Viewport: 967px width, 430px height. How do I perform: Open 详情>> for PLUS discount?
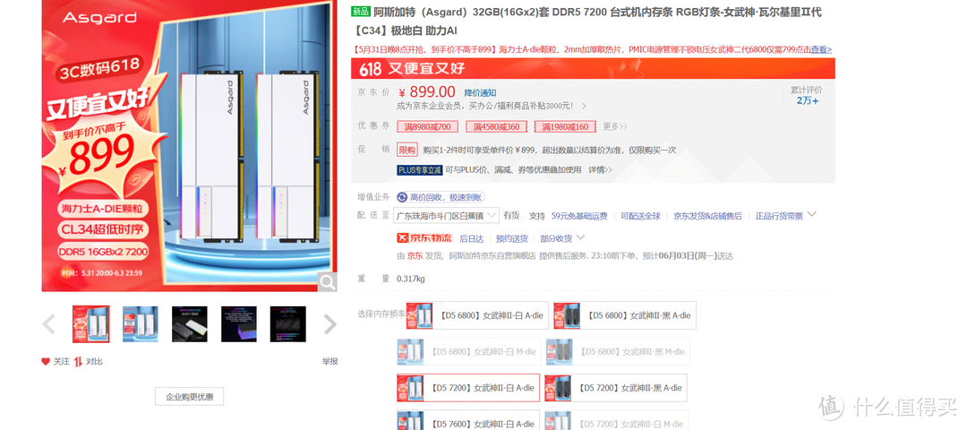[x=600, y=169]
